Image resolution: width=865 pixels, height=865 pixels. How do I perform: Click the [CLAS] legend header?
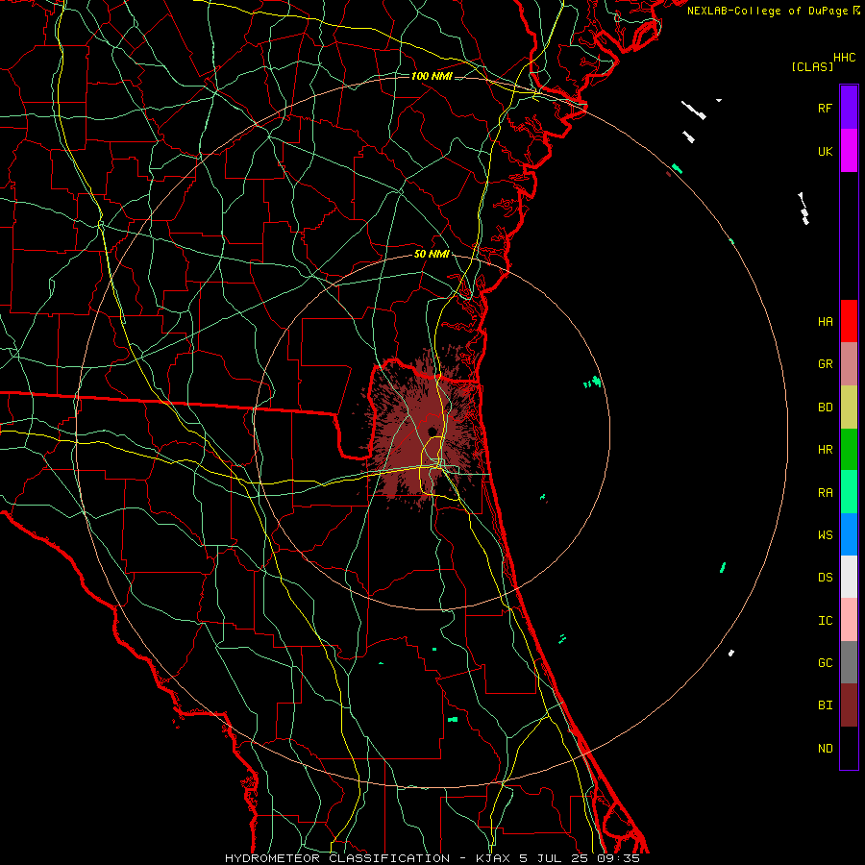pyautogui.click(x=812, y=67)
